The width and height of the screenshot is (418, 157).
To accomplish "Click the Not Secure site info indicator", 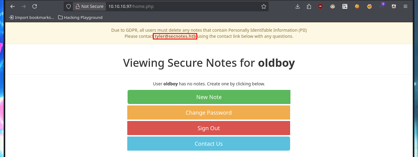I will (x=89, y=6).
